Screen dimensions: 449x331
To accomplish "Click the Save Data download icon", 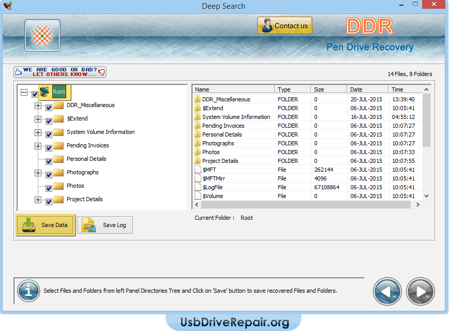I will [x=29, y=225].
